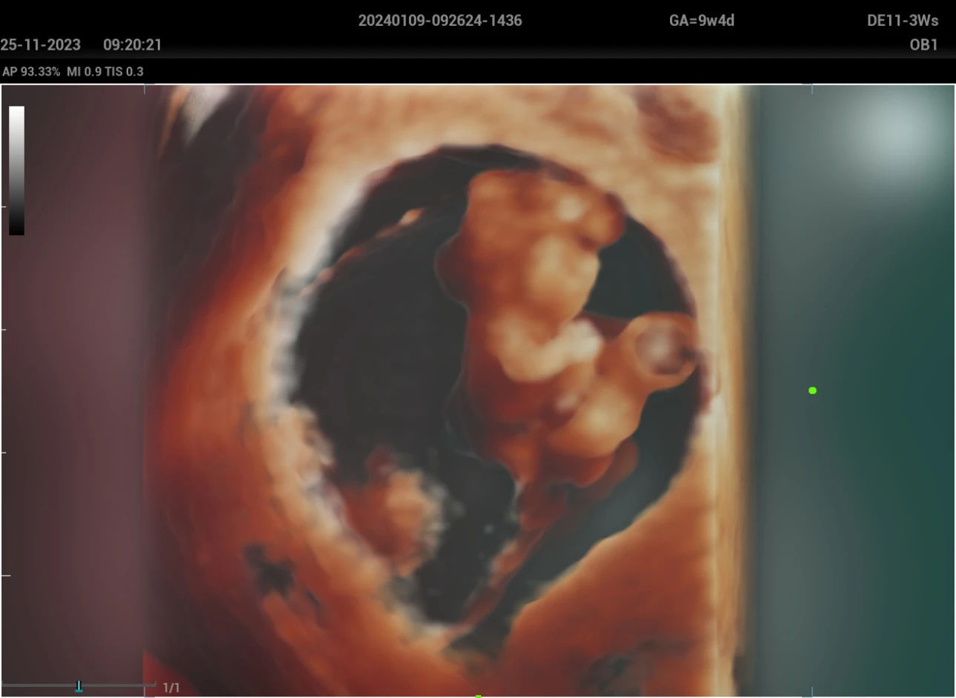The height and width of the screenshot is (698, 956).
Task: Click the OB1 preset label
Action: tap(924, 44)
